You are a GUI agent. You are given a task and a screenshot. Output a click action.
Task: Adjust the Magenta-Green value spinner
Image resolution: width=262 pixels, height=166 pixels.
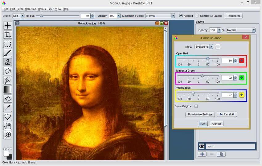pos(235,78)
